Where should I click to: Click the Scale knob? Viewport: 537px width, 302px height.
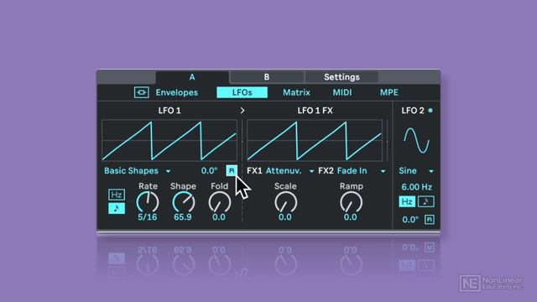point(285,202)
